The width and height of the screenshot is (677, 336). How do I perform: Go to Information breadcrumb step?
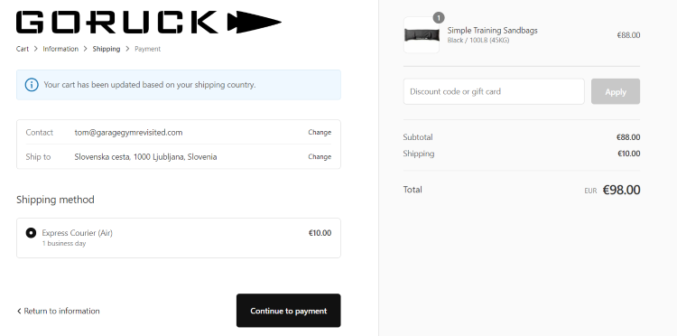coord(60,49)
